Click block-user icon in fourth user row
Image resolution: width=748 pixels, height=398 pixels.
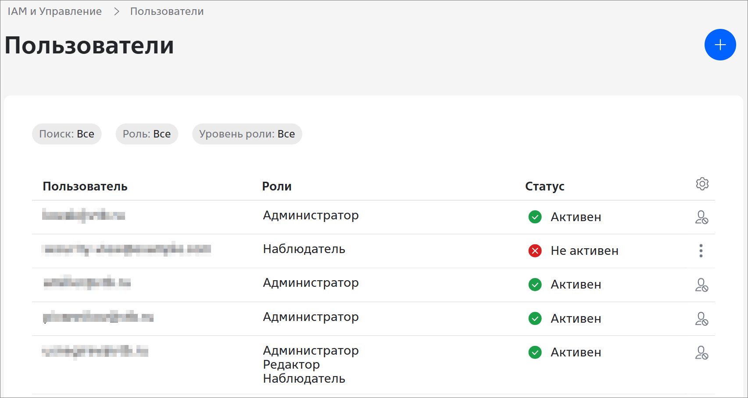(701, 318)
